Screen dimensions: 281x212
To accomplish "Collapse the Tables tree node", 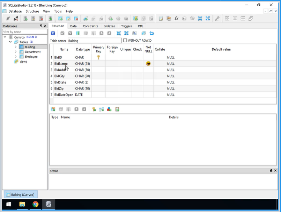I will (x=10, y=41).
